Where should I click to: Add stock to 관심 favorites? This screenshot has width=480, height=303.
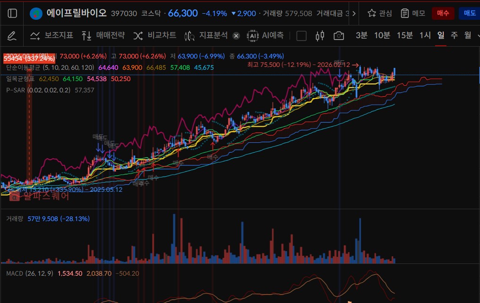[x=380, y=13]
